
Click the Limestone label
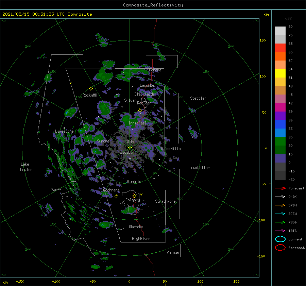click(64, 131)
